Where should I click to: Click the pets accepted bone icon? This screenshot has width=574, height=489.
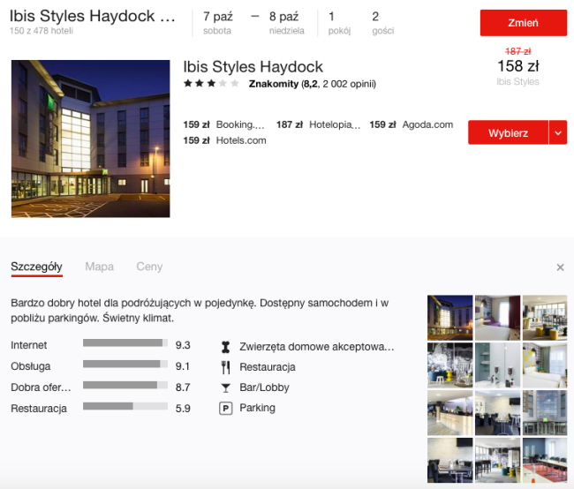pos(226,347)
